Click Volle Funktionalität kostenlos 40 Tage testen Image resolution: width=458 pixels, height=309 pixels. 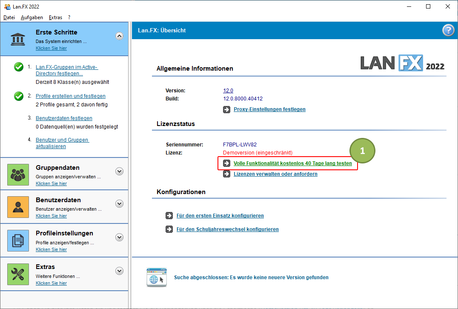pyautogui.click(x=293, y=163)
